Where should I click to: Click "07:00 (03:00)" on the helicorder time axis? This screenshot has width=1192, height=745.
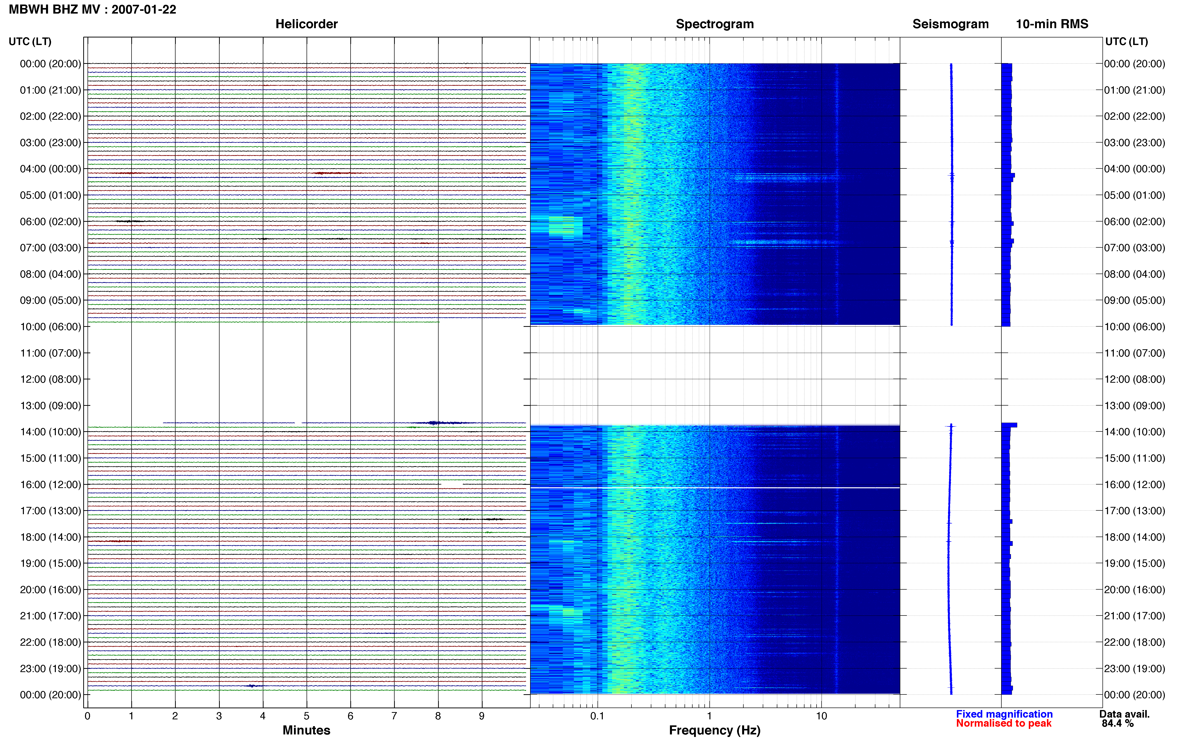pyautogui.click(x=50, y=248)
